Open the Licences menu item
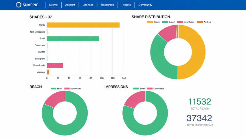 click(x=88, y=5)
